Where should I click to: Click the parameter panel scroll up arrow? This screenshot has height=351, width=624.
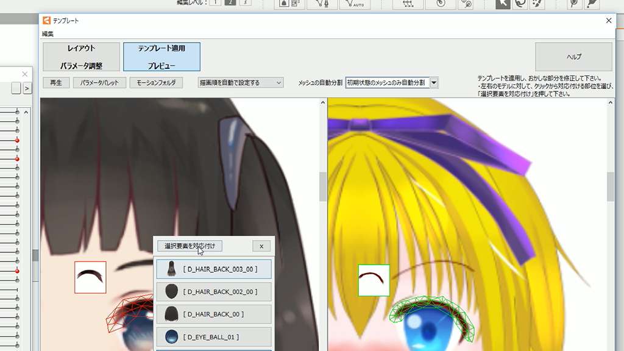(x=26, y=112)
